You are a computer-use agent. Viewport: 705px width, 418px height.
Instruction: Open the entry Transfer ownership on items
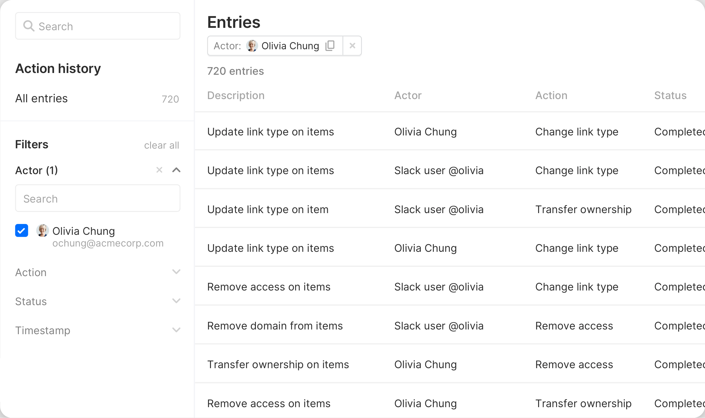pos(278,364)
